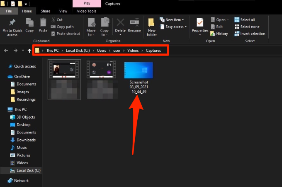
Task: Click Open in the Open group
Action: click(x=220, y=19)
